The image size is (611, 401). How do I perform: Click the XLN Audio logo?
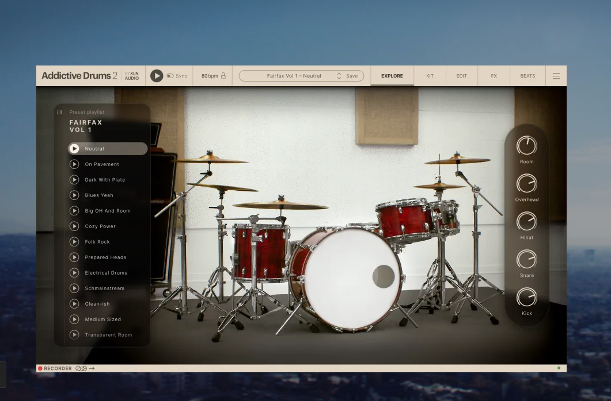(131, 75)
